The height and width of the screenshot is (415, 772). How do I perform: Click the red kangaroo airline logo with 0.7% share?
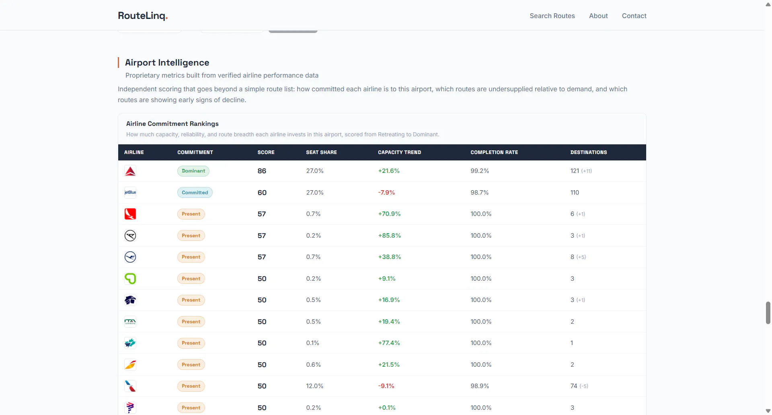point(130,214)
